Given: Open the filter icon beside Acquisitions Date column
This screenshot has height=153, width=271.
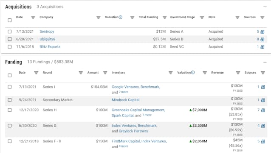Looking at the screenshot, I should click(x=33, y=17).
